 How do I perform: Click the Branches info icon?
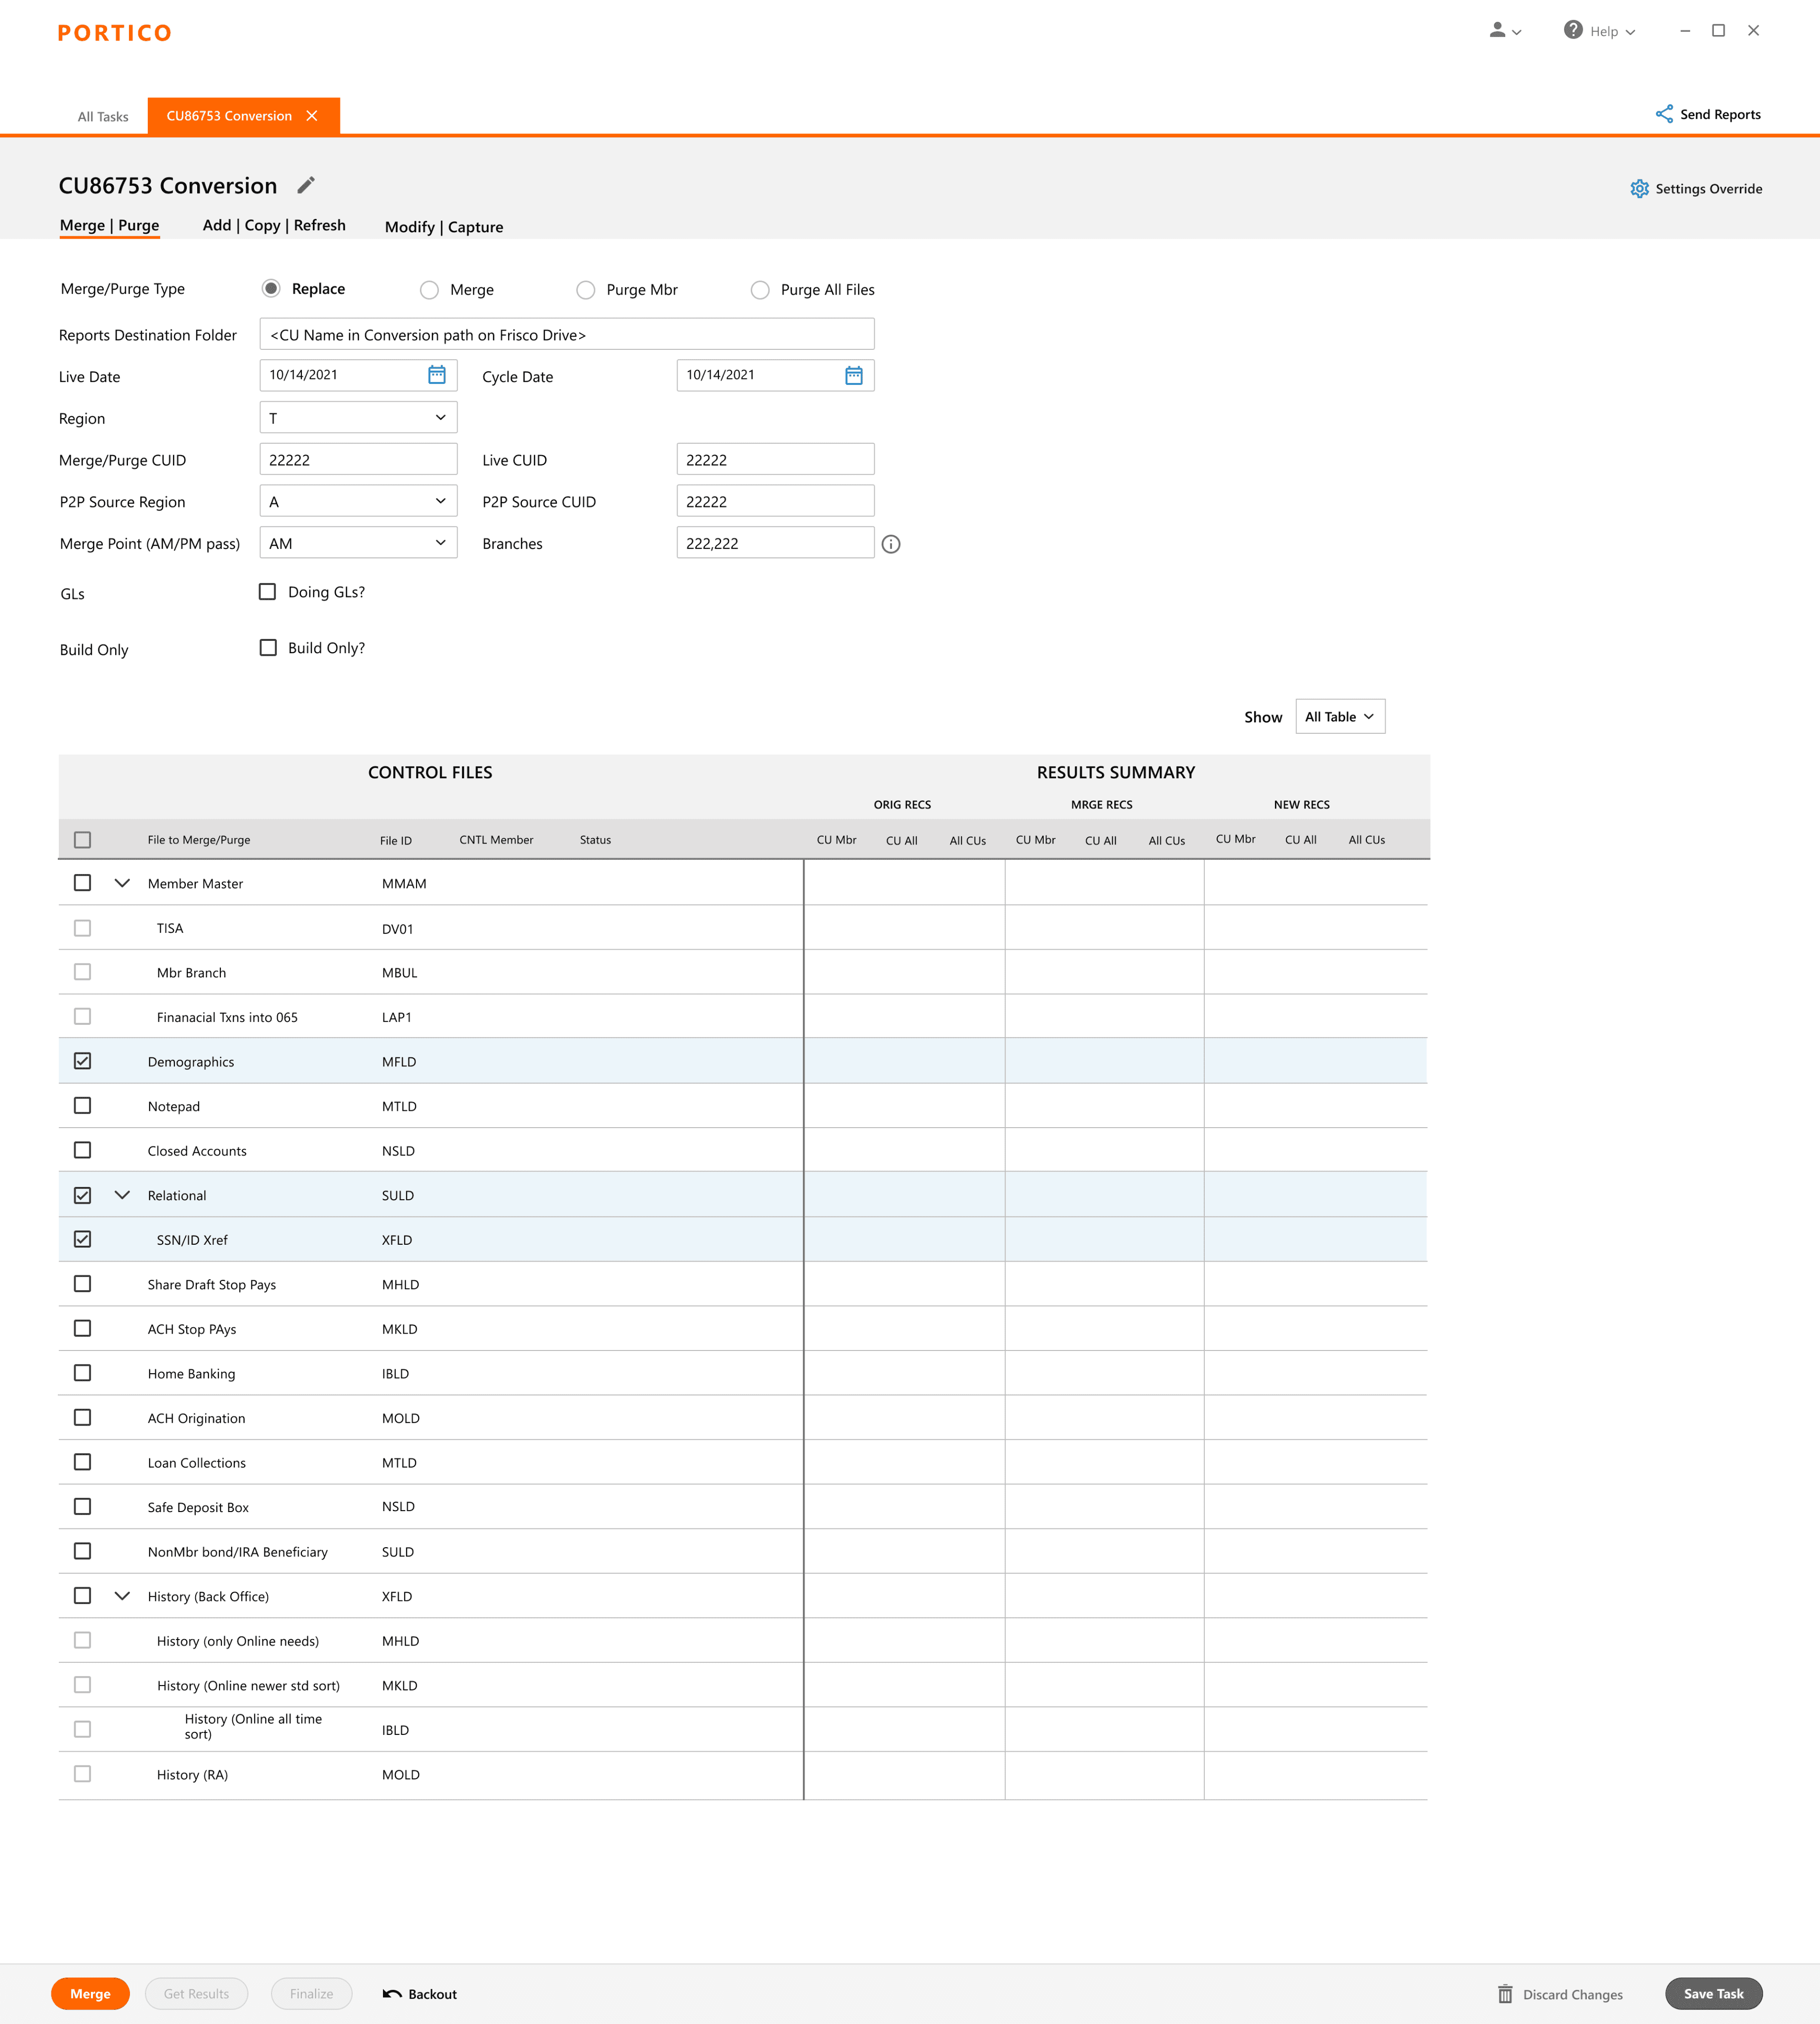(891, 544)
